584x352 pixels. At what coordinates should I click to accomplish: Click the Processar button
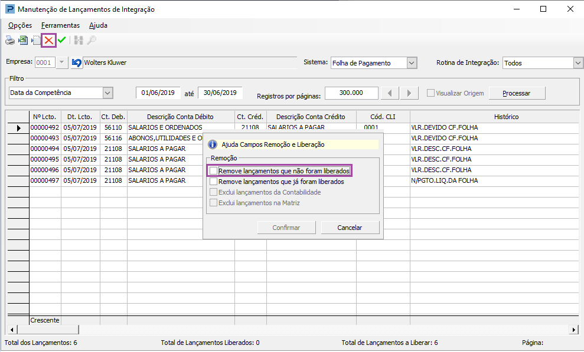pyautogui.click(x=516, y=93)
